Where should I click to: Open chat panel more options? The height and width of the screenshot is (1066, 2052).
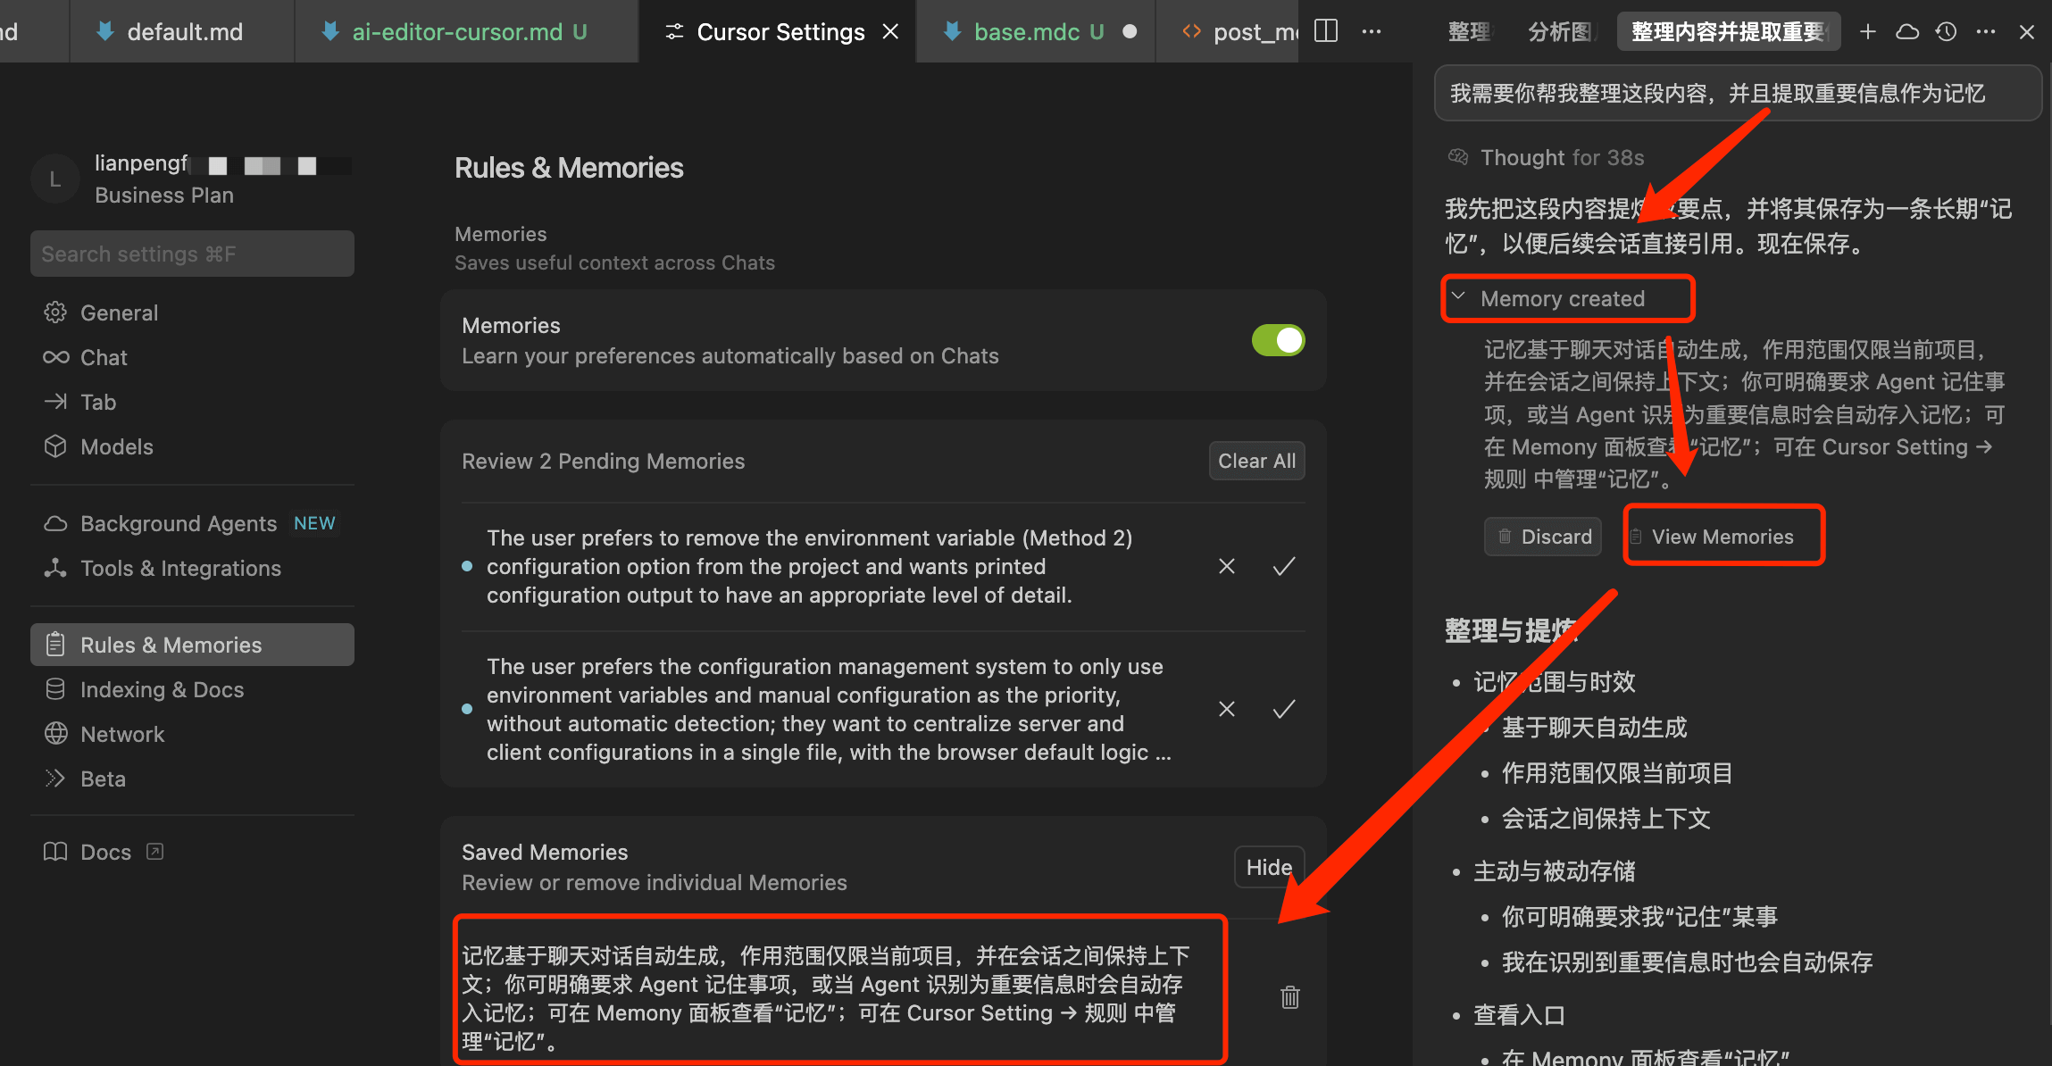[1986, 31]
